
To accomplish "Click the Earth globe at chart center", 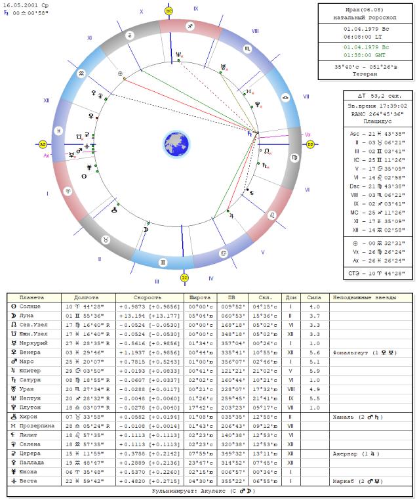I will tap(176, 143).
